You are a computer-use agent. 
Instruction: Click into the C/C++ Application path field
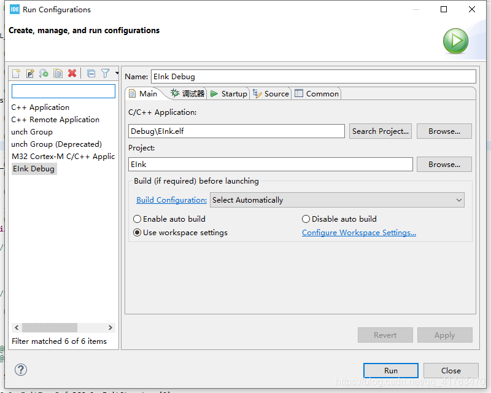(236, 131)
